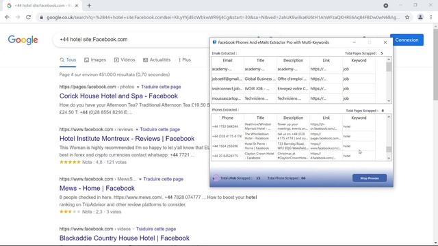Select the 'Clayton Crown Hotel - Facebook' cell
Image resolution: width=438 pixels, height=246 pixels.
click(x=260, y=156)
